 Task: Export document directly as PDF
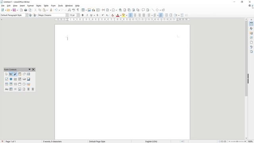[21, 10]
